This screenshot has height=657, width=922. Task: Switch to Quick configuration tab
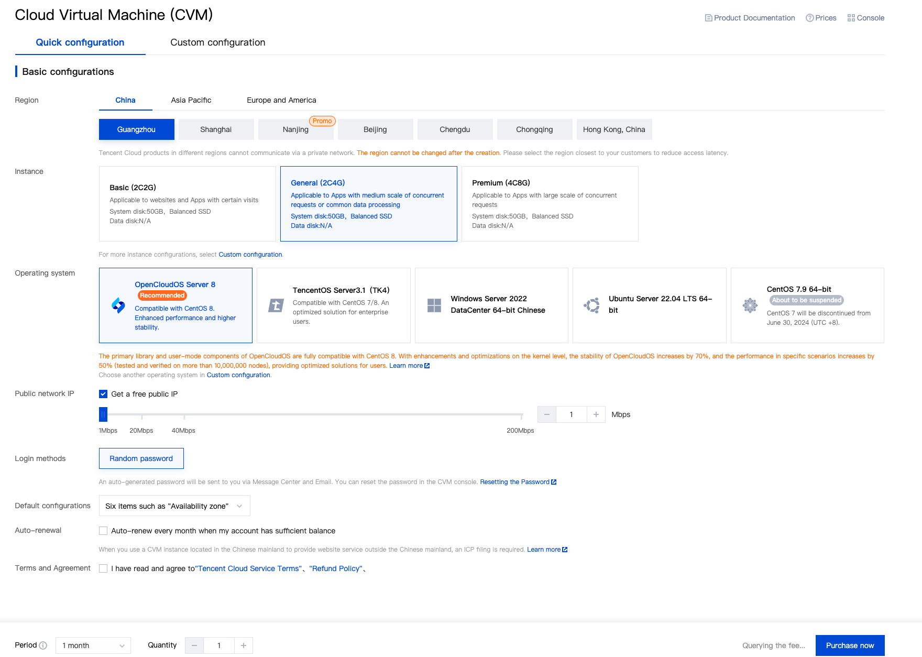80,42
